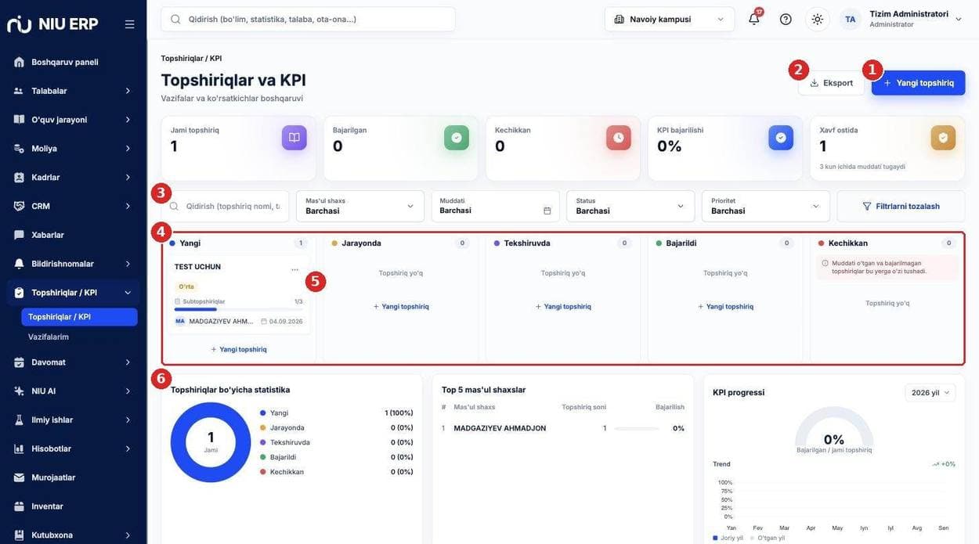This screenshot has width=979, height=544.
Task: Add Yangi topshiriq in the Bajarildi column
Action: point(725,307)
